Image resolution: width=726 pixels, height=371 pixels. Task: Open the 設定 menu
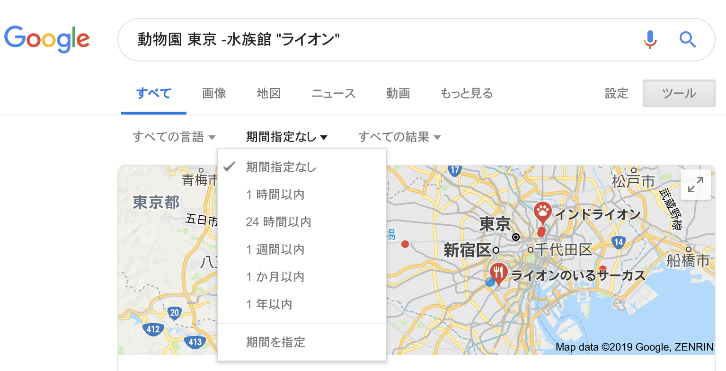click(x=616, y=93)
